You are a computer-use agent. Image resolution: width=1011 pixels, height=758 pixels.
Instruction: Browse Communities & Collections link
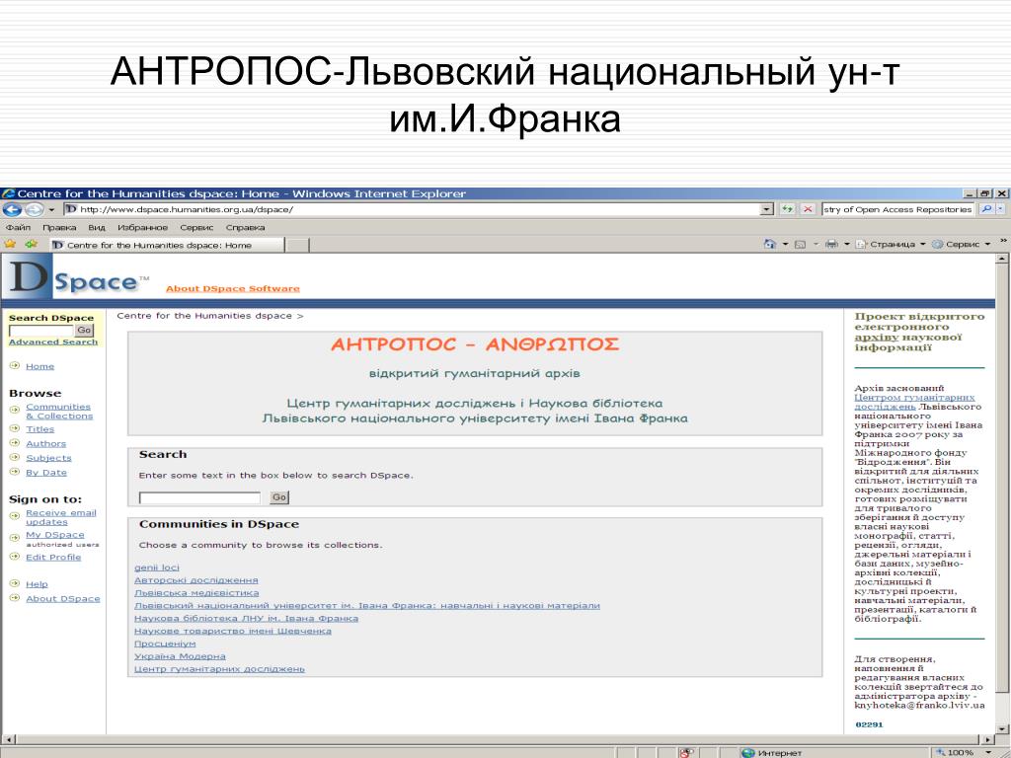[x=59, y=412]
